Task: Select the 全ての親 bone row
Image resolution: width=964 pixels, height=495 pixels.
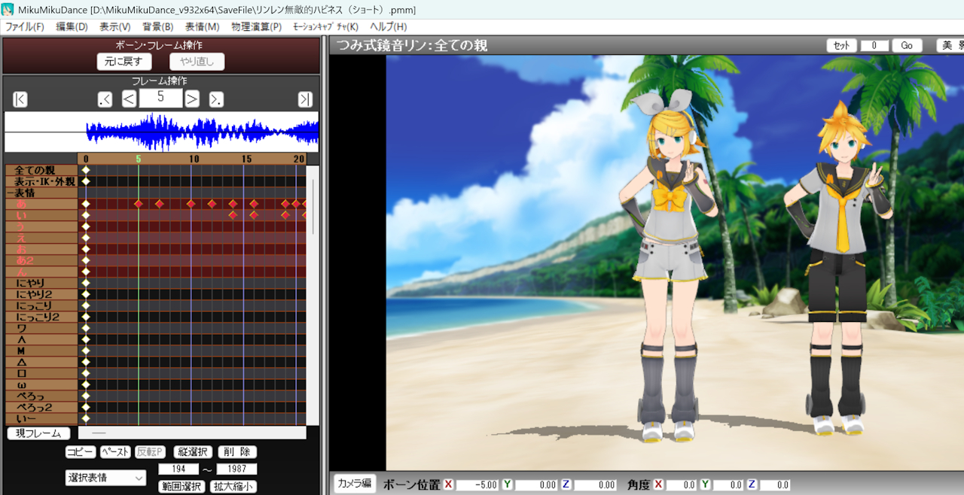Action: (x=41, y=170)
